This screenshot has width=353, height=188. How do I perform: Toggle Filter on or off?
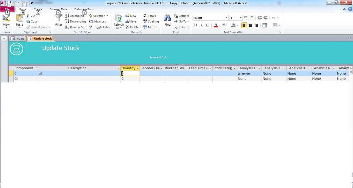(x=99, y=27)
